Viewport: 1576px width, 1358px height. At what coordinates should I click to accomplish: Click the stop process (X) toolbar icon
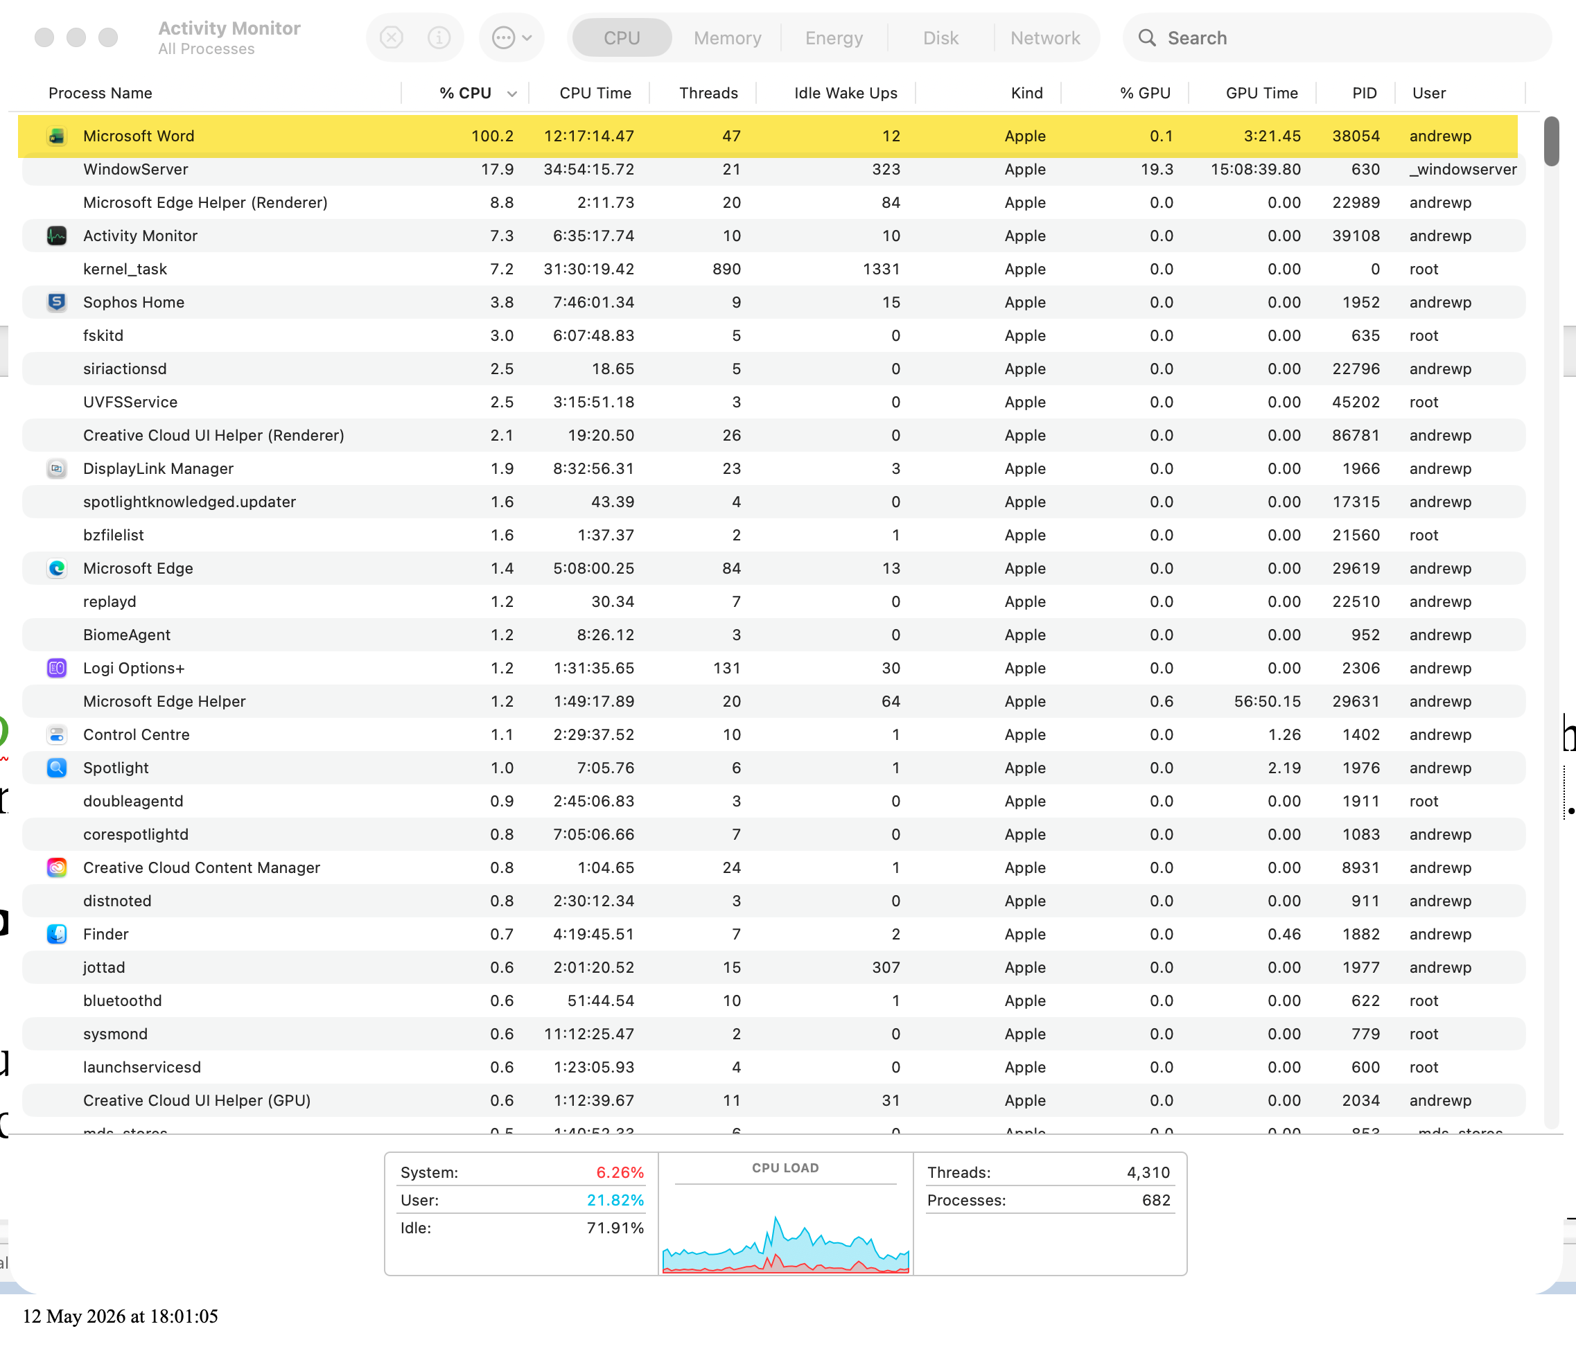[x=391, y=37]
